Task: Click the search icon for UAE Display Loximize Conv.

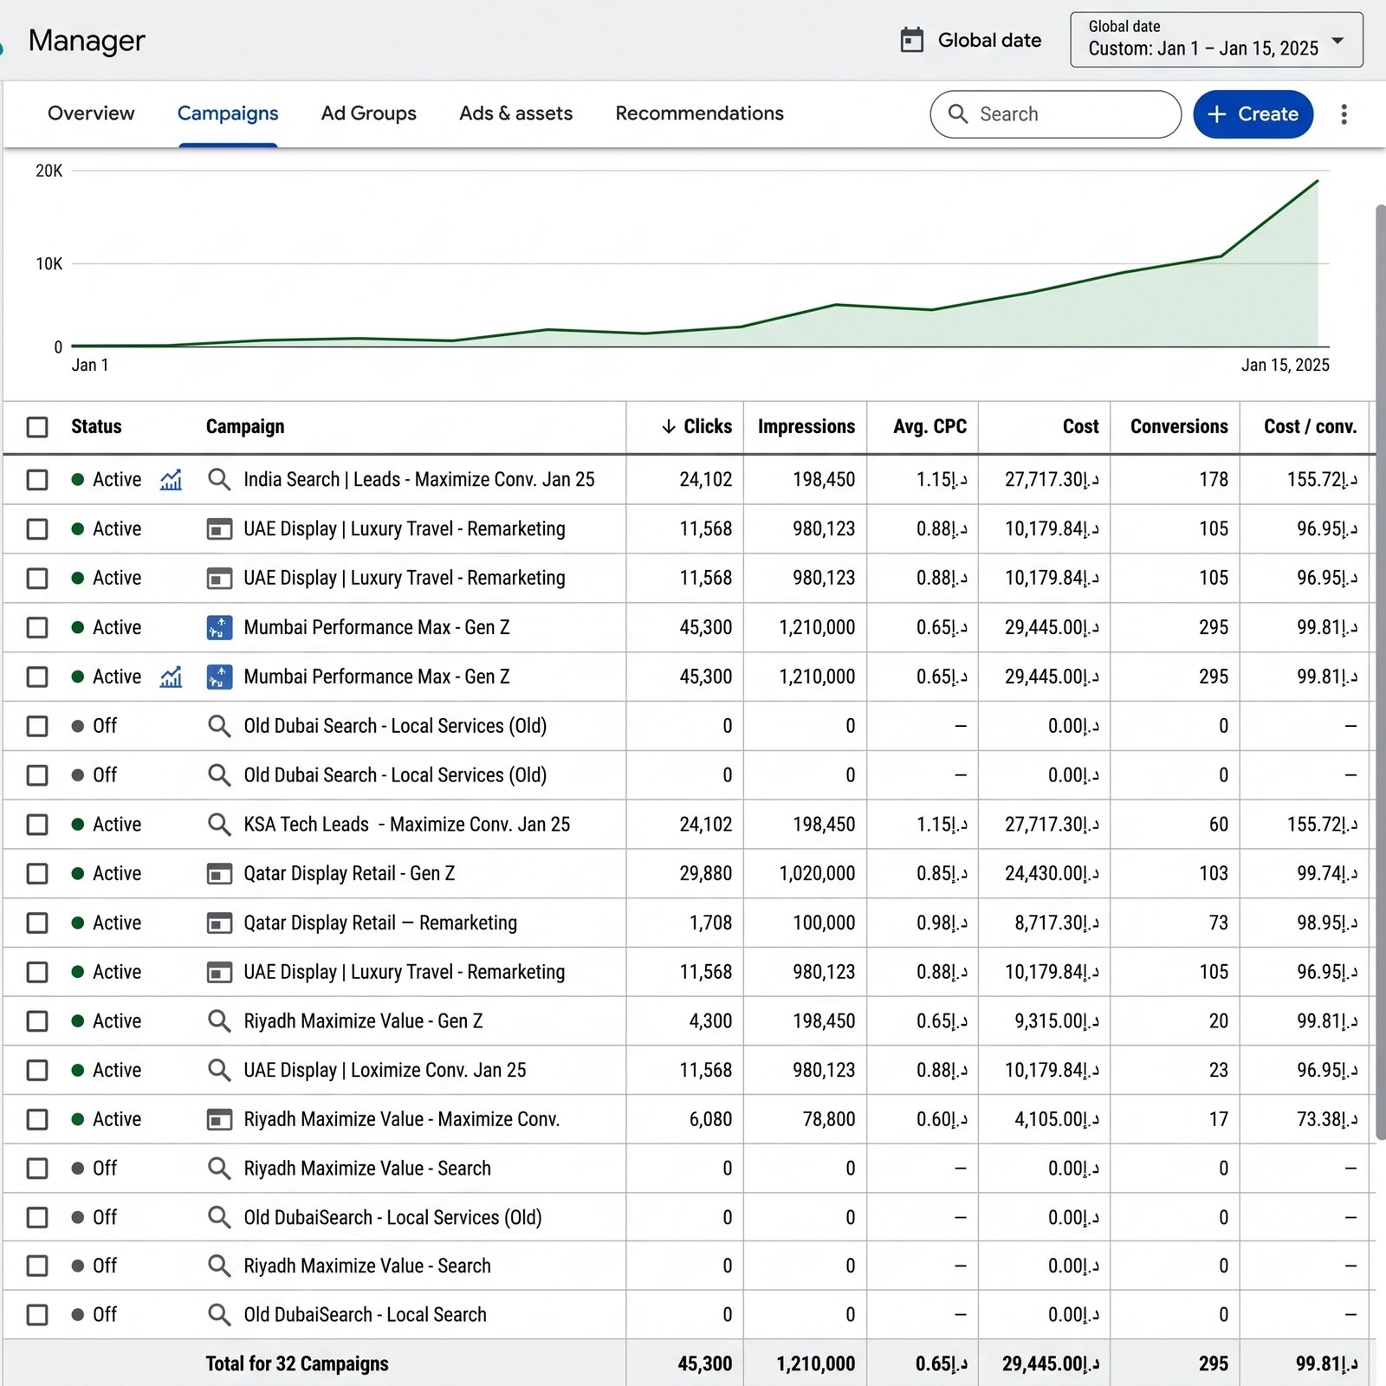Action: tap(219, 1070)
